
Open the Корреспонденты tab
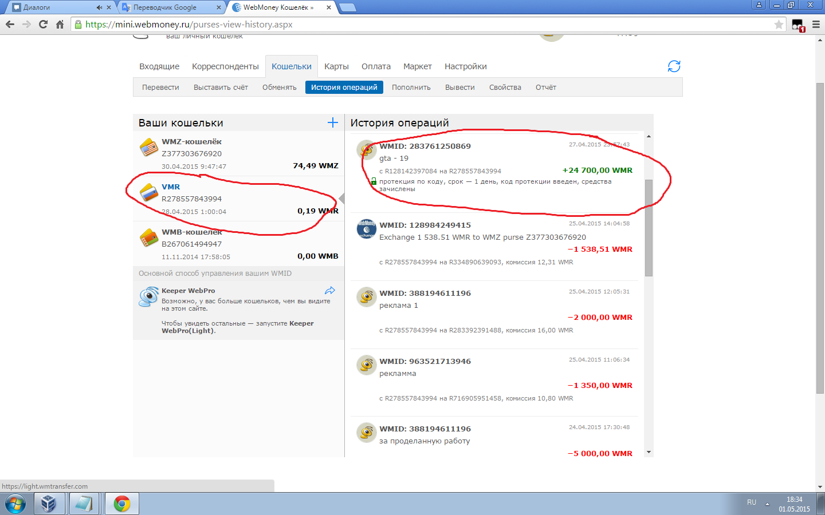point(225,66)
